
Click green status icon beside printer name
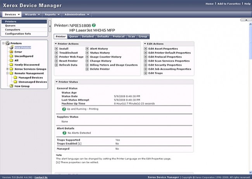pos(93,25)
